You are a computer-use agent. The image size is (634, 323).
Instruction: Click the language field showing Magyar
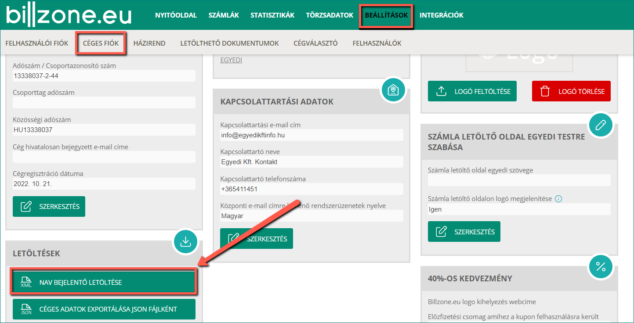[312, 216]
